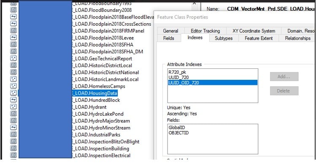Click the point icon beside HomelessCamps
Screen dimensions: 316x163
click(14, 86)
